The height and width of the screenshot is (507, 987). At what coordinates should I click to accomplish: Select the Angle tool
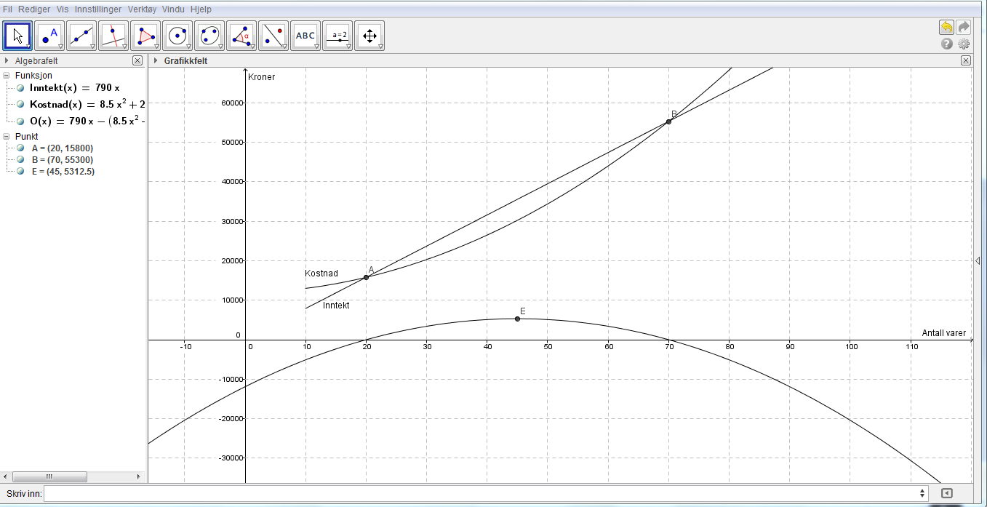[241, 36]
